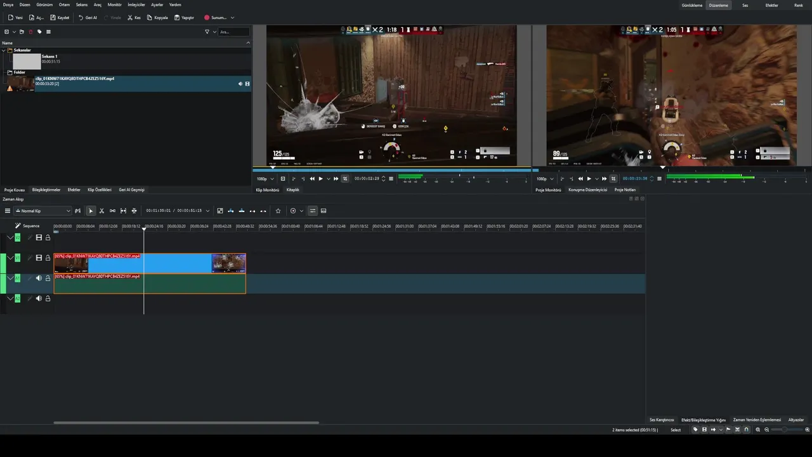This screenshot has width=812, height=457.
Task: Click the Kopyala copy button
Action: pyautogui.click(x=157, y=18)
